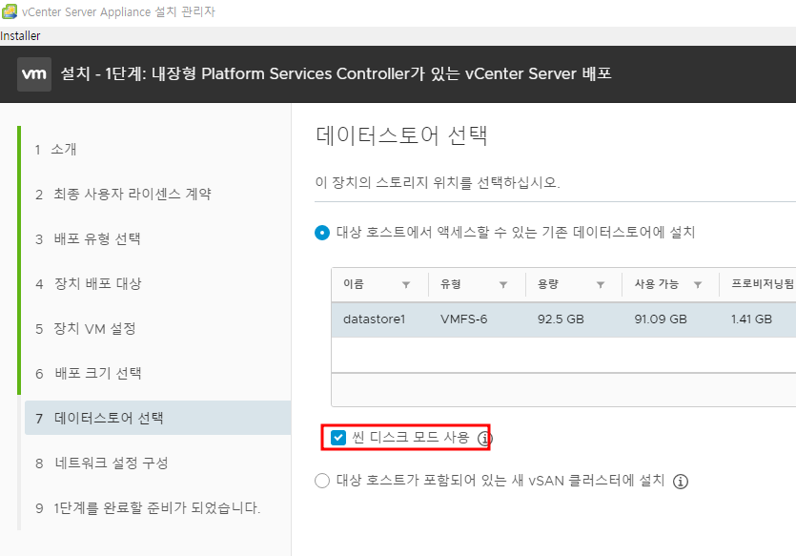This screenshot has width=796, height=556.
Task: Open filter for 용량 column
Action: [x=601, y=285]
